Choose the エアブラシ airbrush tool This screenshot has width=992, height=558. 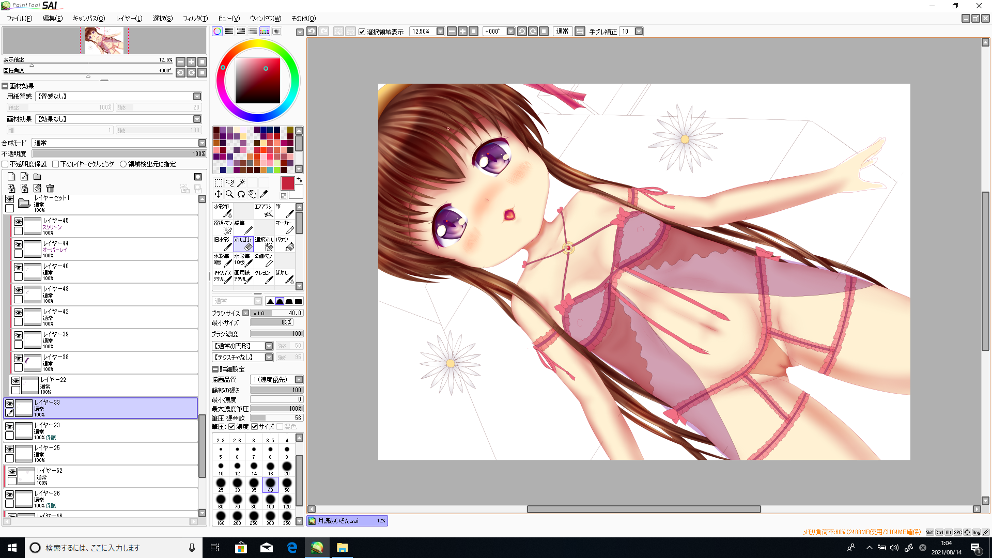coord(264,211)
